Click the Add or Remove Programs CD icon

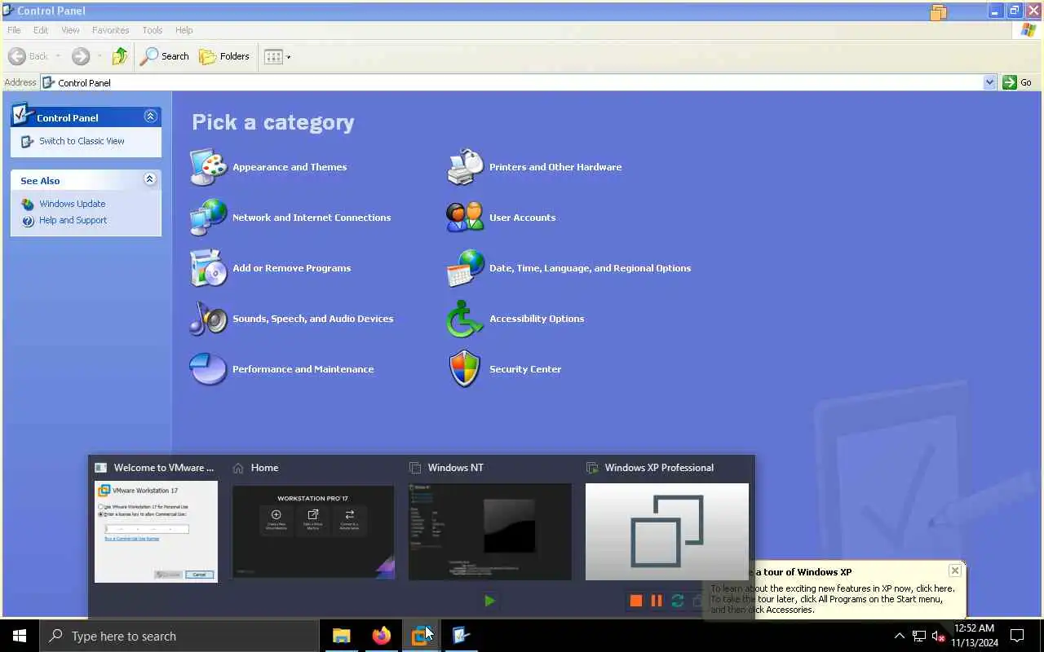208,268
